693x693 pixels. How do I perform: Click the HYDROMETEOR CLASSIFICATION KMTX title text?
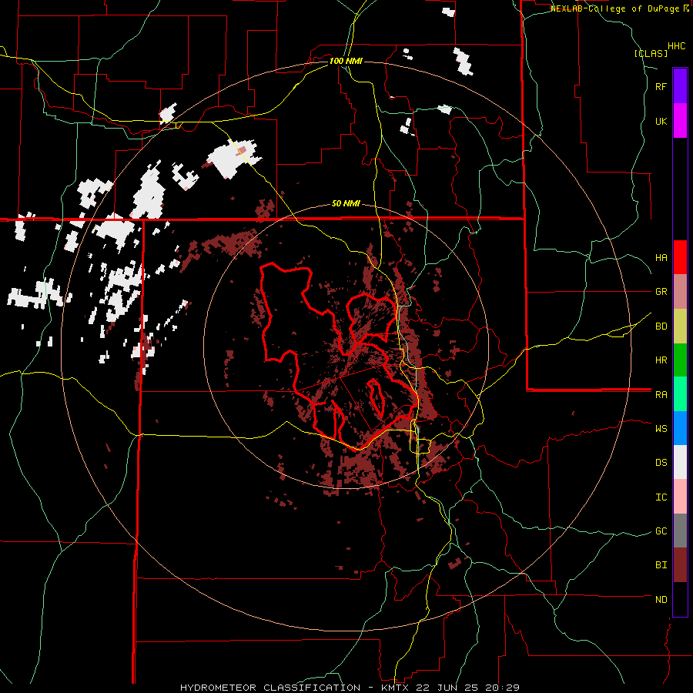[350, 688]
